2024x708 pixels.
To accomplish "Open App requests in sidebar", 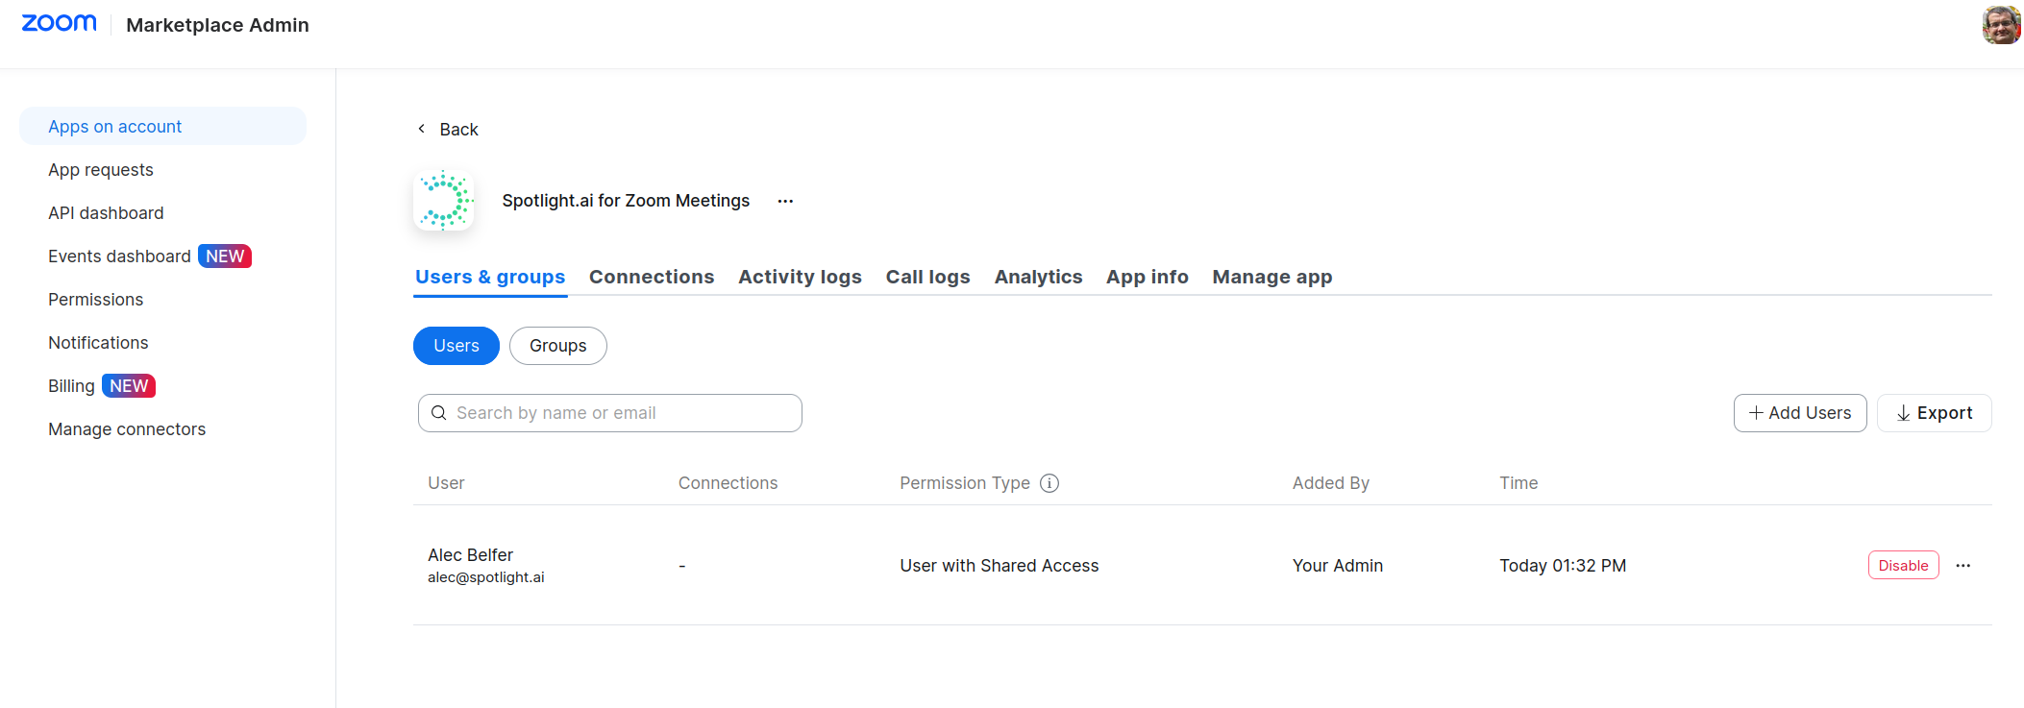I will [101, 170].
